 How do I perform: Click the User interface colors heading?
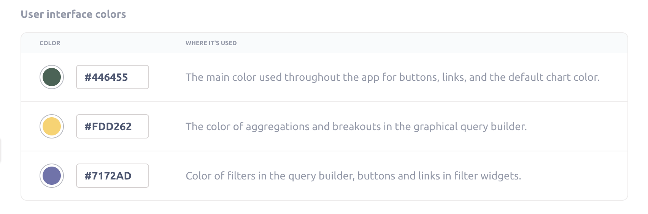(73, 14)
